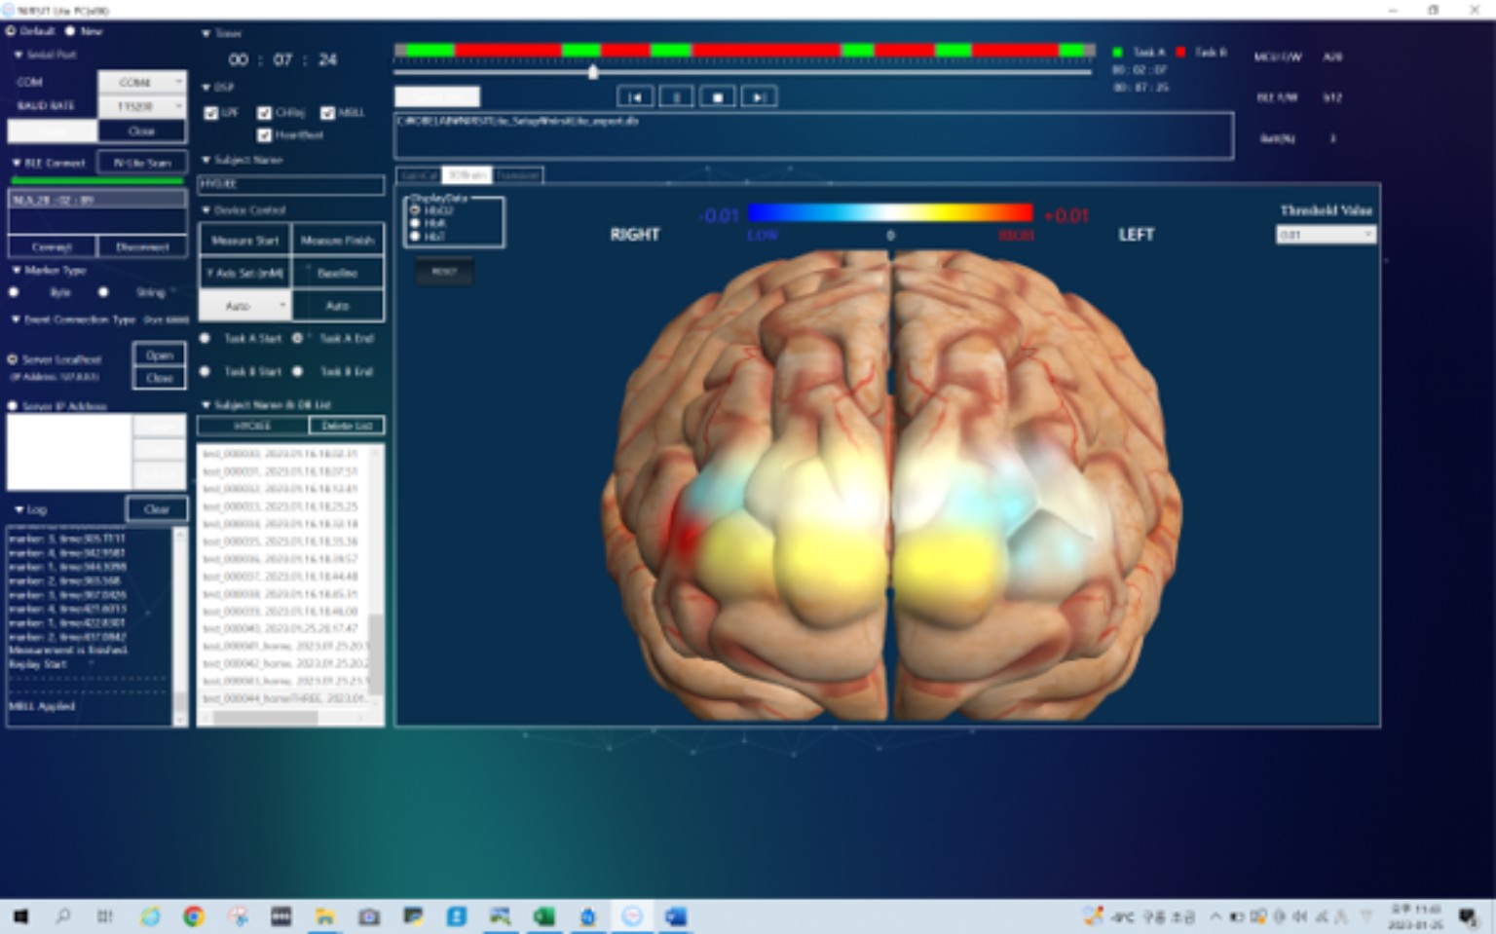
Task: Clear the Log panel
Action: [156, 509]
